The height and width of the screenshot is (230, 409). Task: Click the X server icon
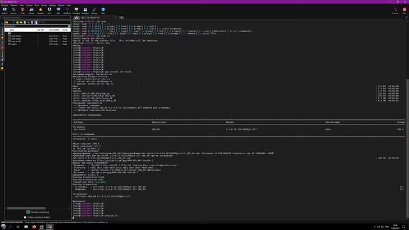[x=395, y=11]
